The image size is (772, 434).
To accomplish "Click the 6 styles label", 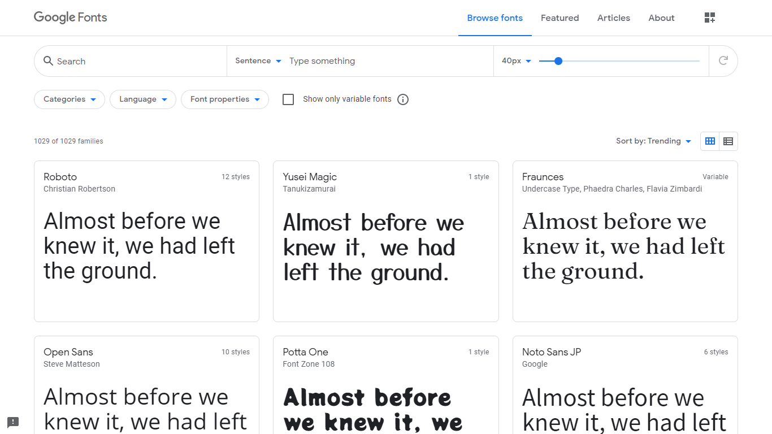I will 716,352.
